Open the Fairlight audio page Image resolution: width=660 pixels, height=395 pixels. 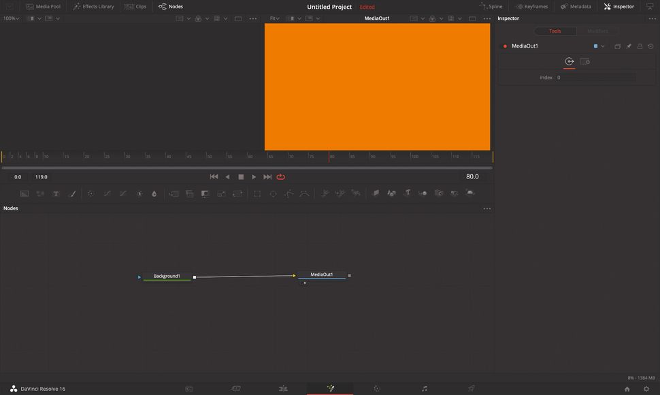coord(425,388)
